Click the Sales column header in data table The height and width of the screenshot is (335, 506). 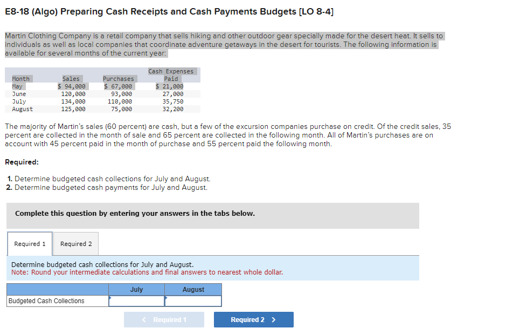coord(71,79)
